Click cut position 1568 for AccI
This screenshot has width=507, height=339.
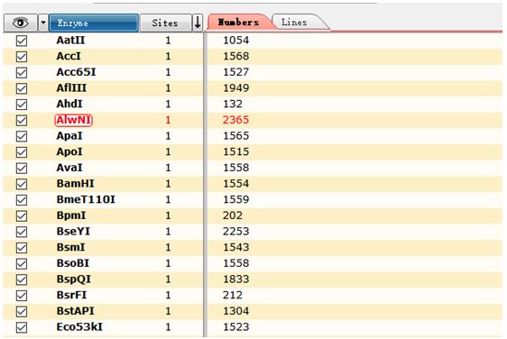(x=236, y=56)
